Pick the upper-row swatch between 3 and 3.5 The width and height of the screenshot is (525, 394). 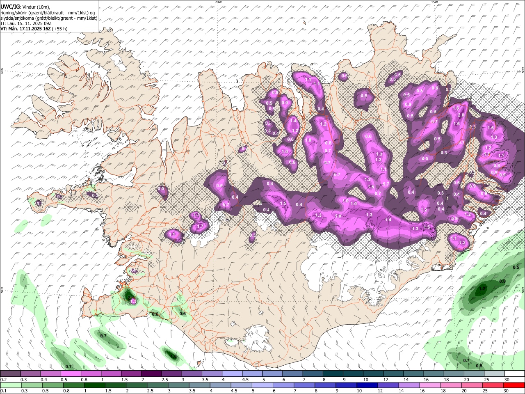[x=192, y=374]
